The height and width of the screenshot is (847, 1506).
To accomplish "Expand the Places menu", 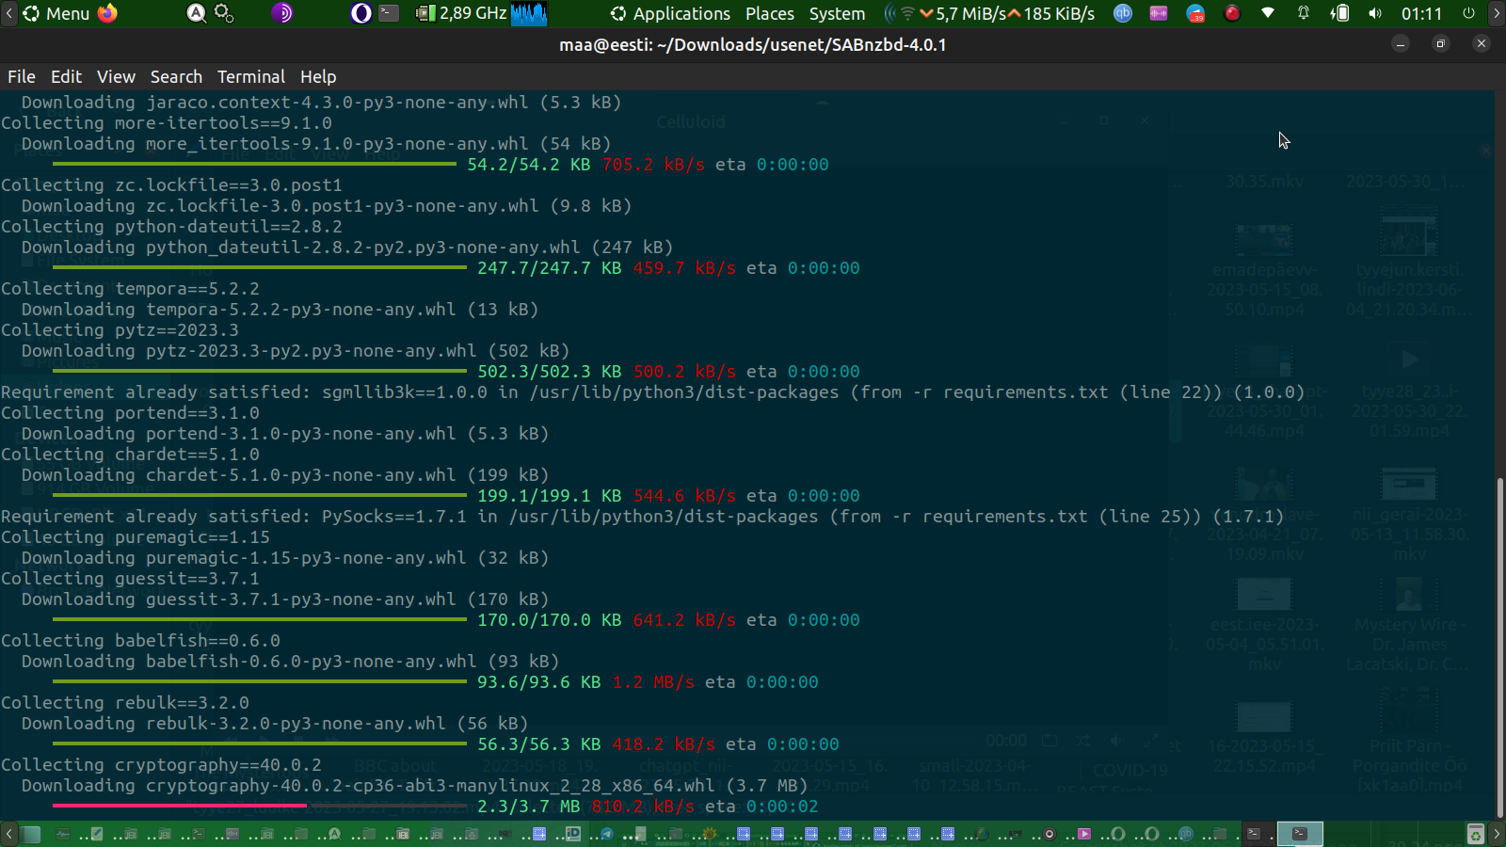I will 769,13.
